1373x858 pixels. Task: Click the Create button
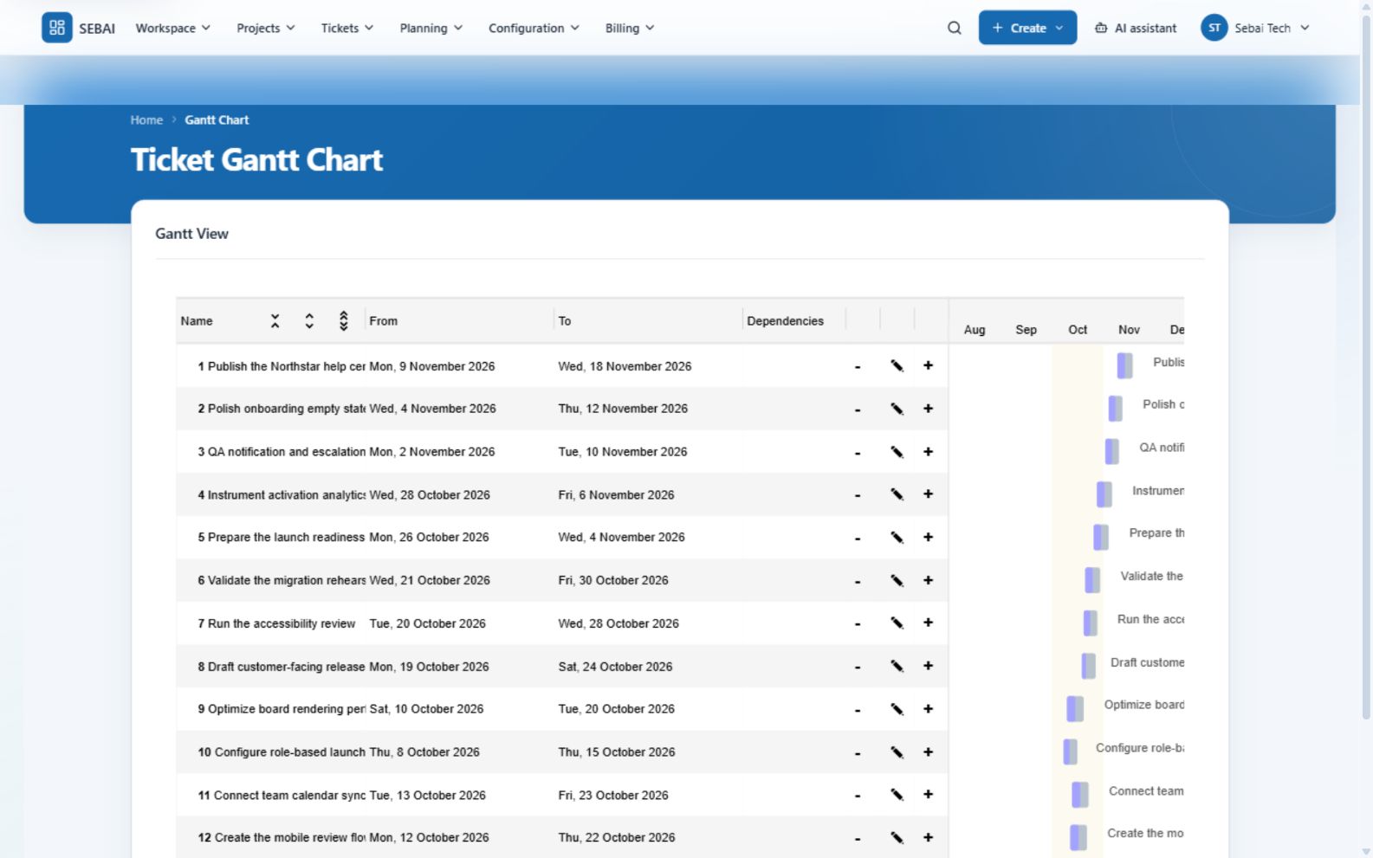click(x=1027, y=28)
